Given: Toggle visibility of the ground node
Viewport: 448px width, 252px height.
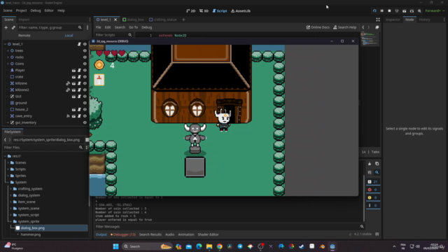Looking at the screenshot, I should pyautogui.click(x=85, y=103).
